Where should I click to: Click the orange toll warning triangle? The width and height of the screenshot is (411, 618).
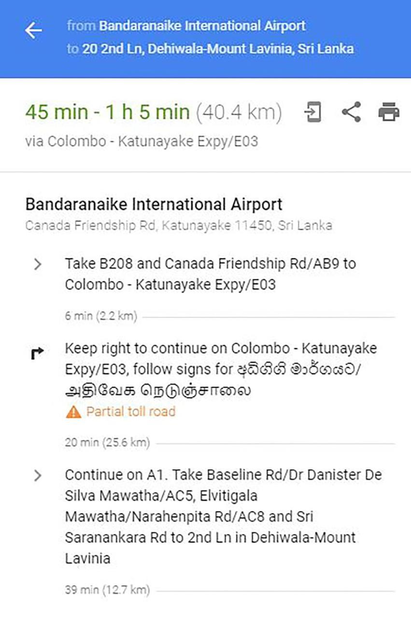73,412
